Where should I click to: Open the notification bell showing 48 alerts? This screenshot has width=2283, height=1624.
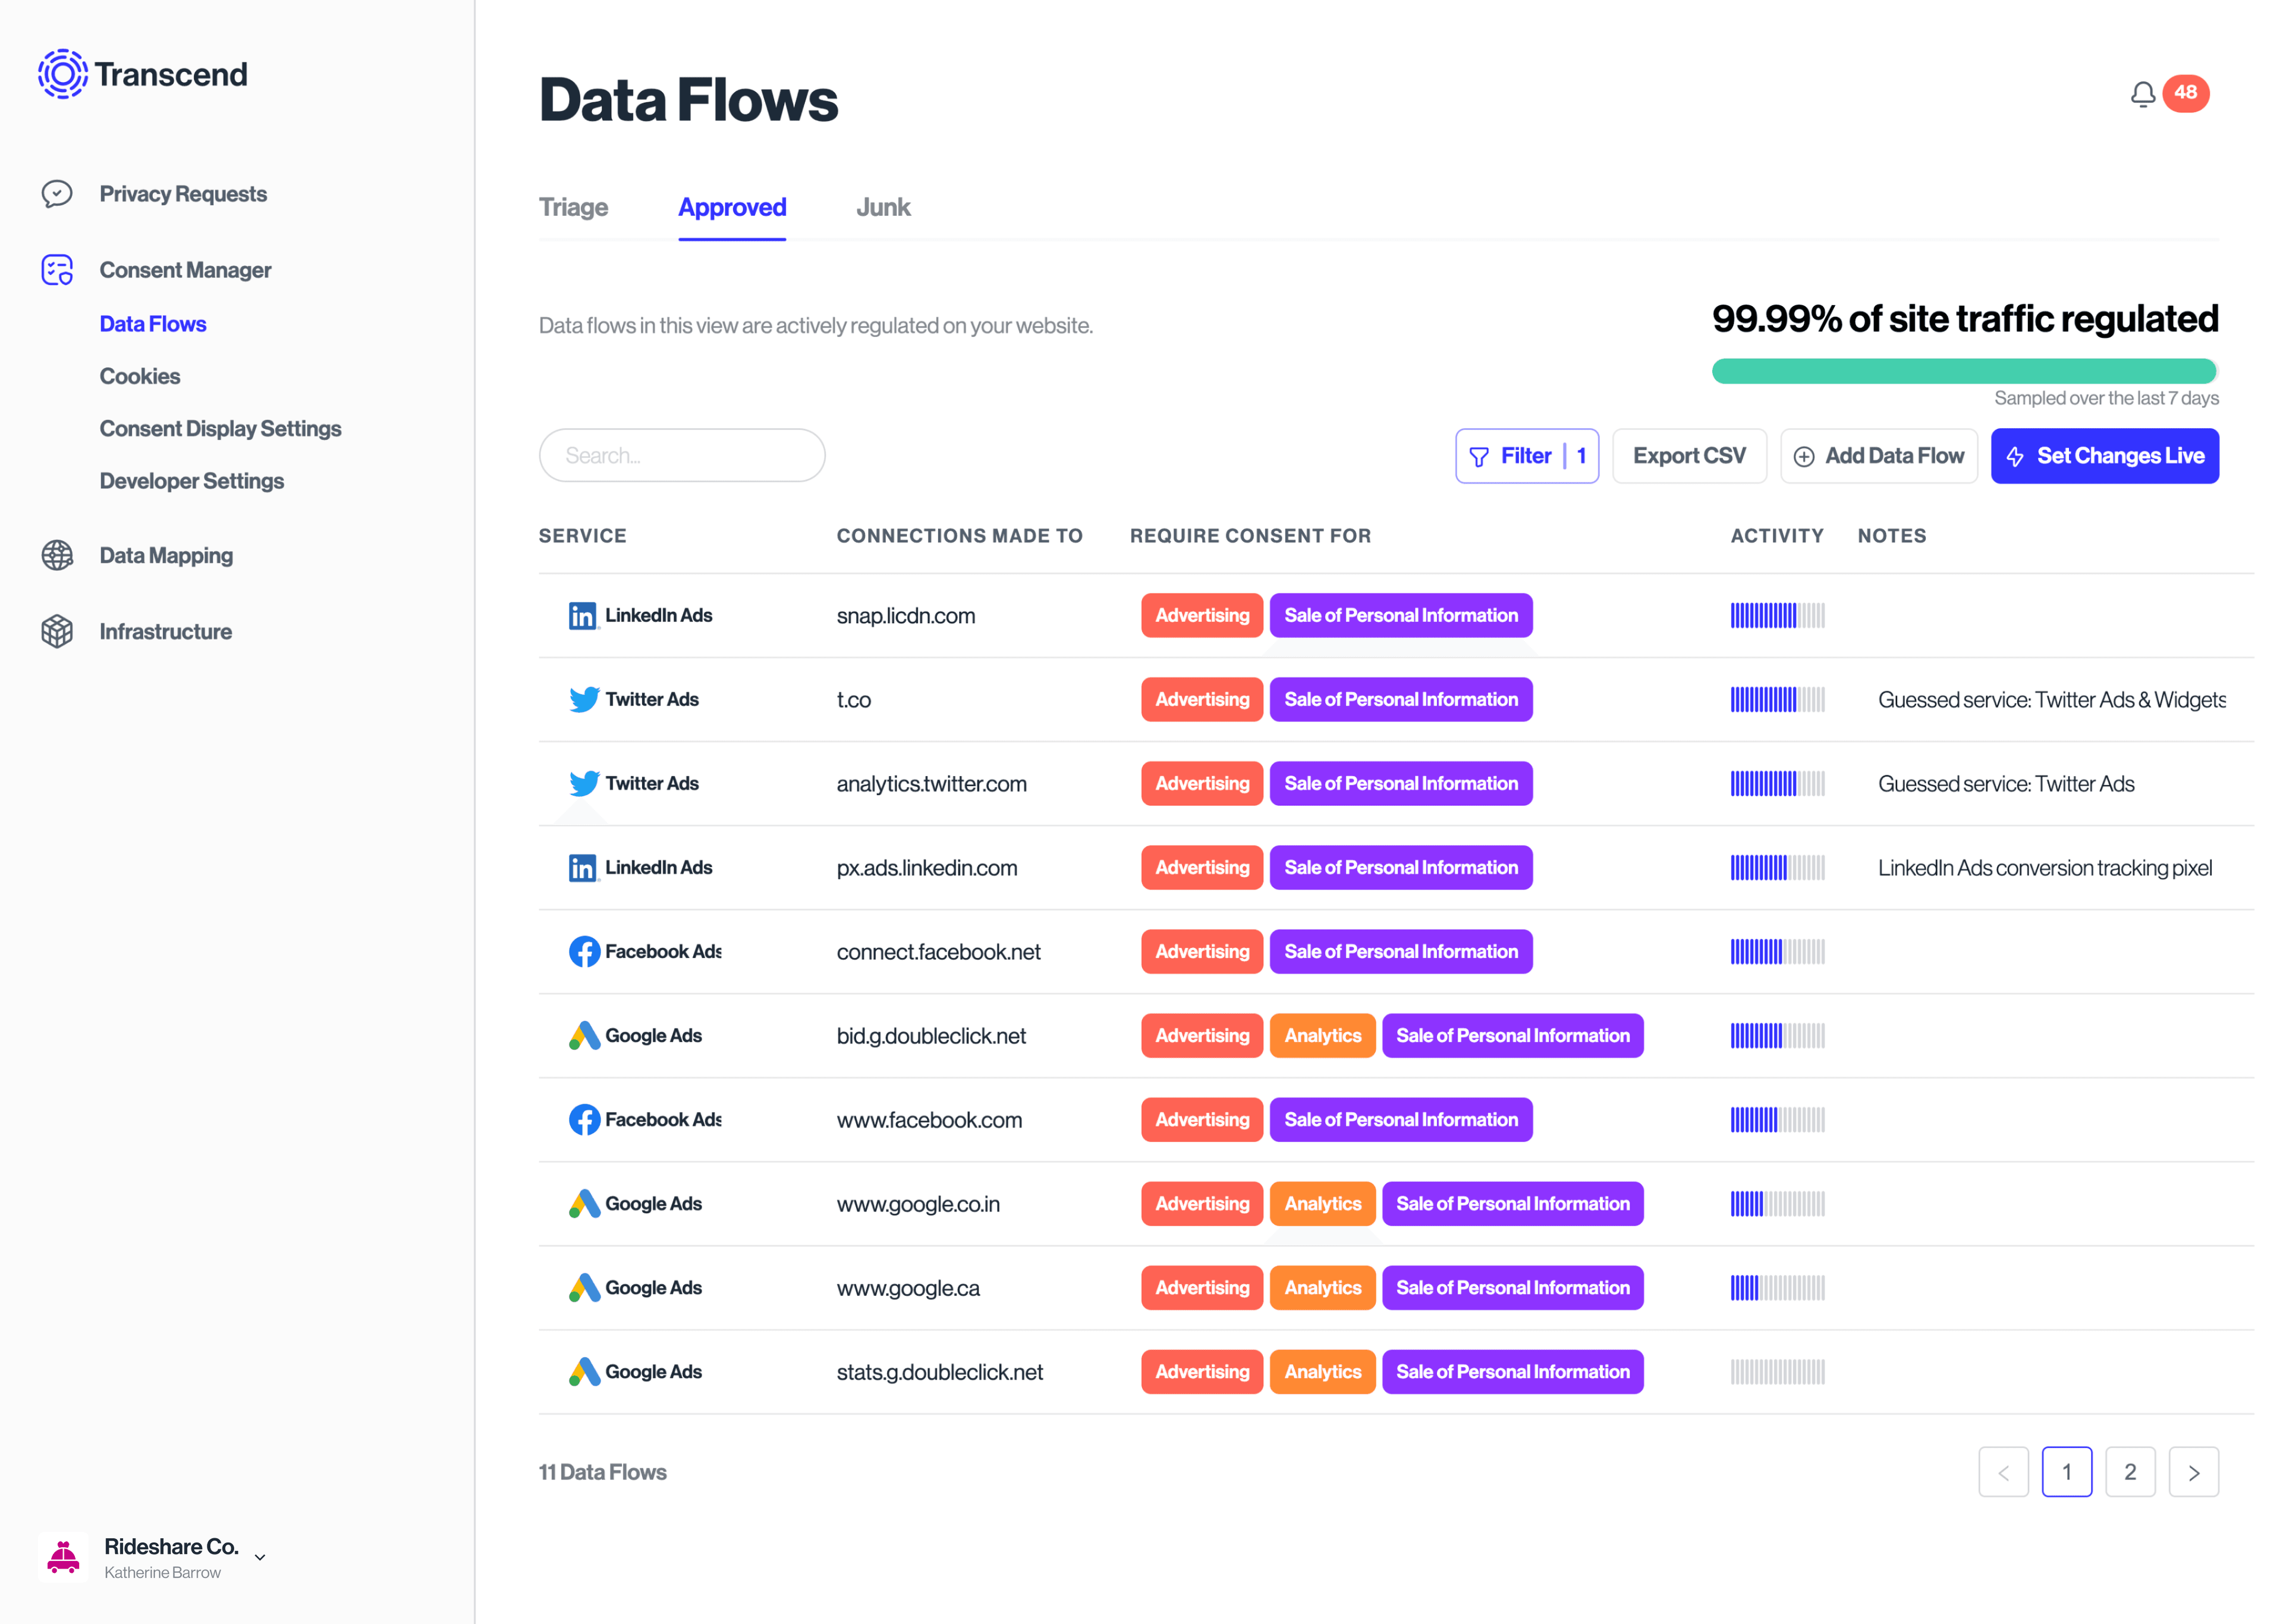pos(2142,94)
